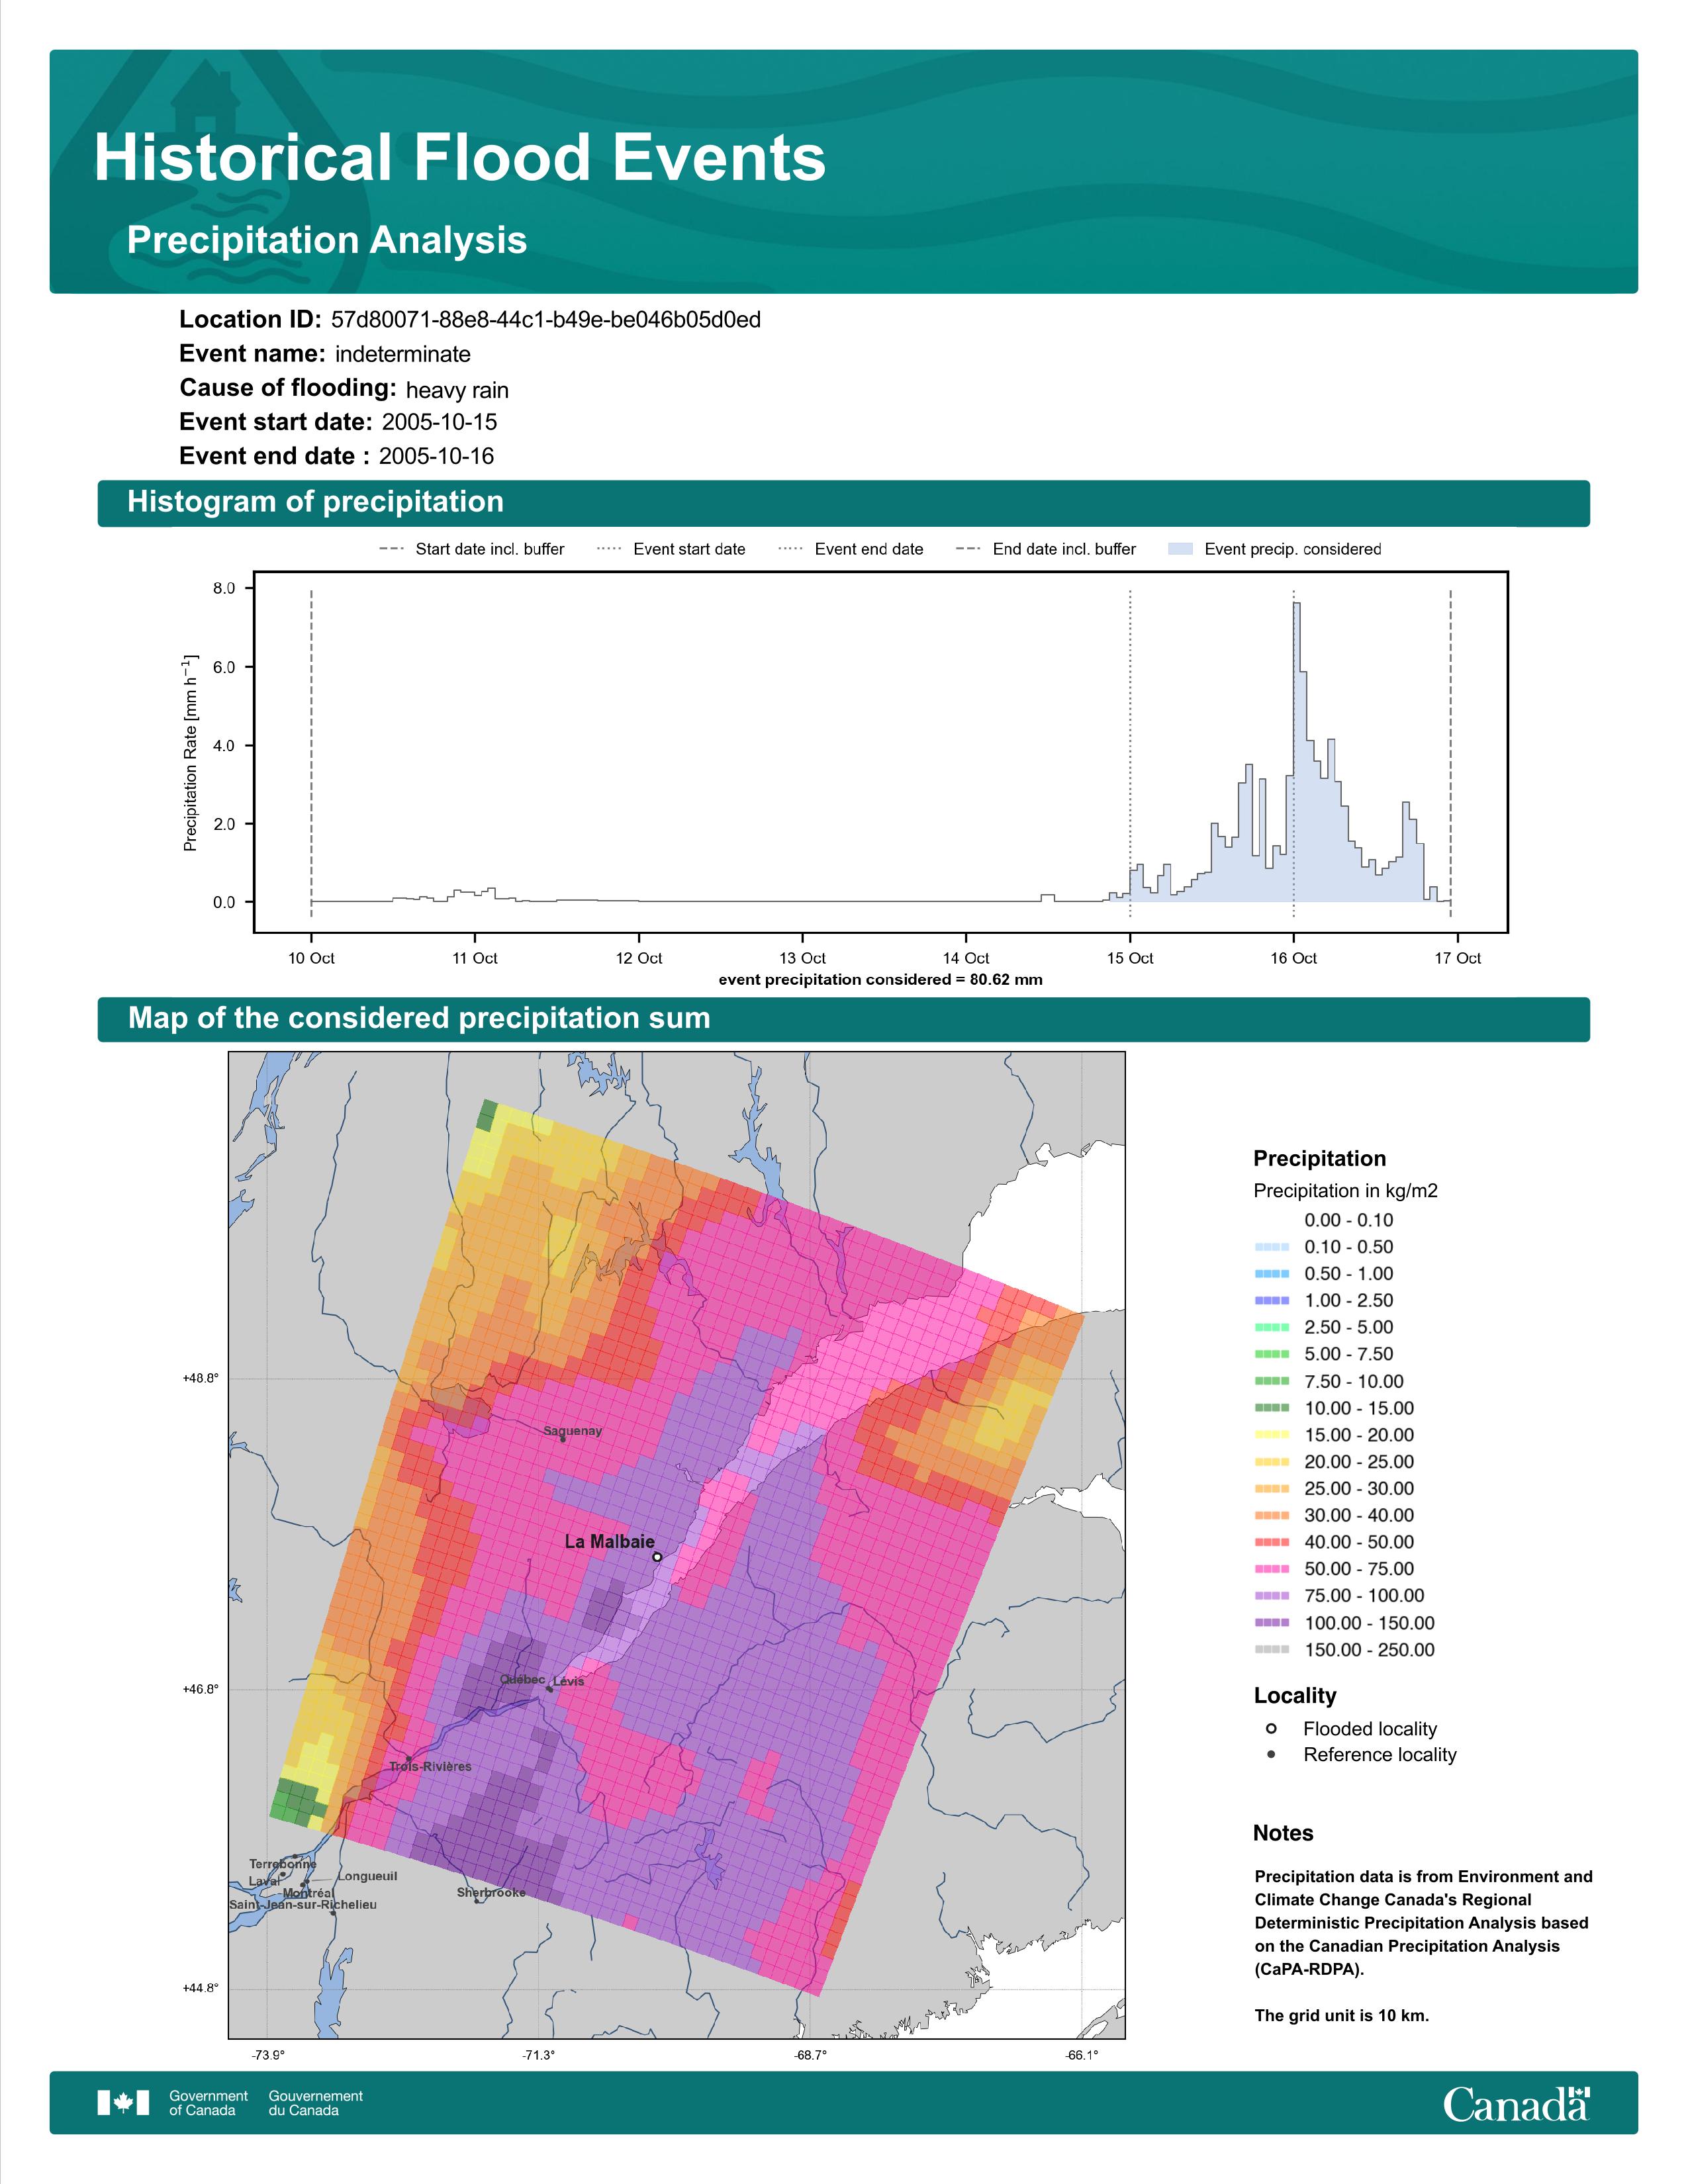Screen dimensions: 1688x2184
Task: Click the Terrebonne locality label on map
Action: point(283,1864)
